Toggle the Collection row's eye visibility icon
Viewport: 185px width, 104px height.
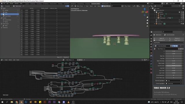pyautogui.click(x=181, y=12)
